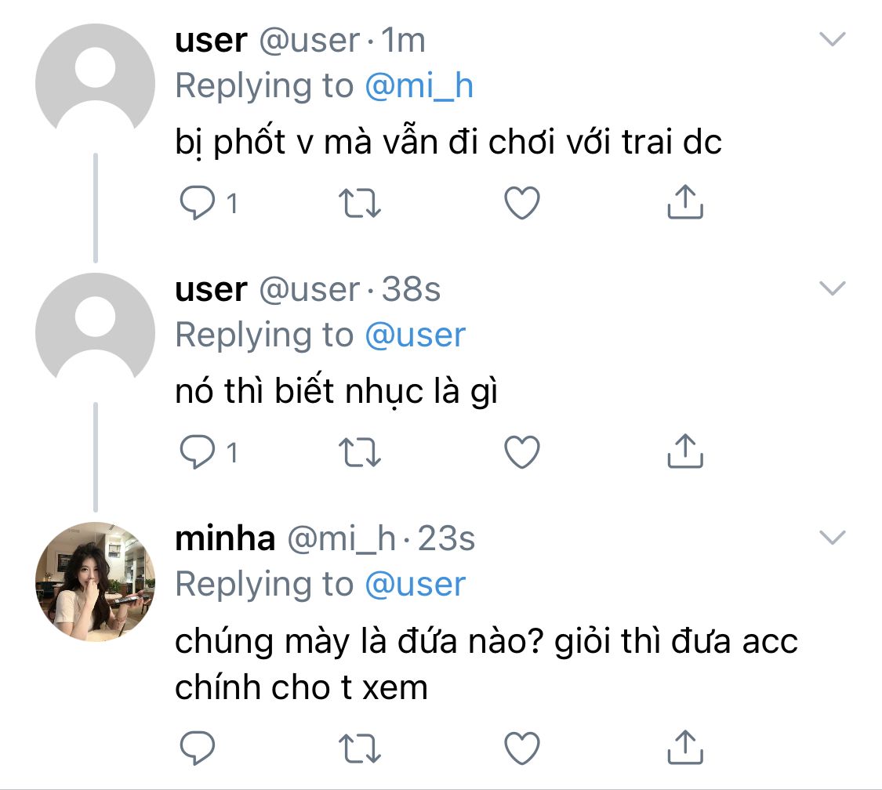Retweet the tweet posted 38s ago
Image resolution: width=882 pixels, height=790 pixels.
coord(359,453)
